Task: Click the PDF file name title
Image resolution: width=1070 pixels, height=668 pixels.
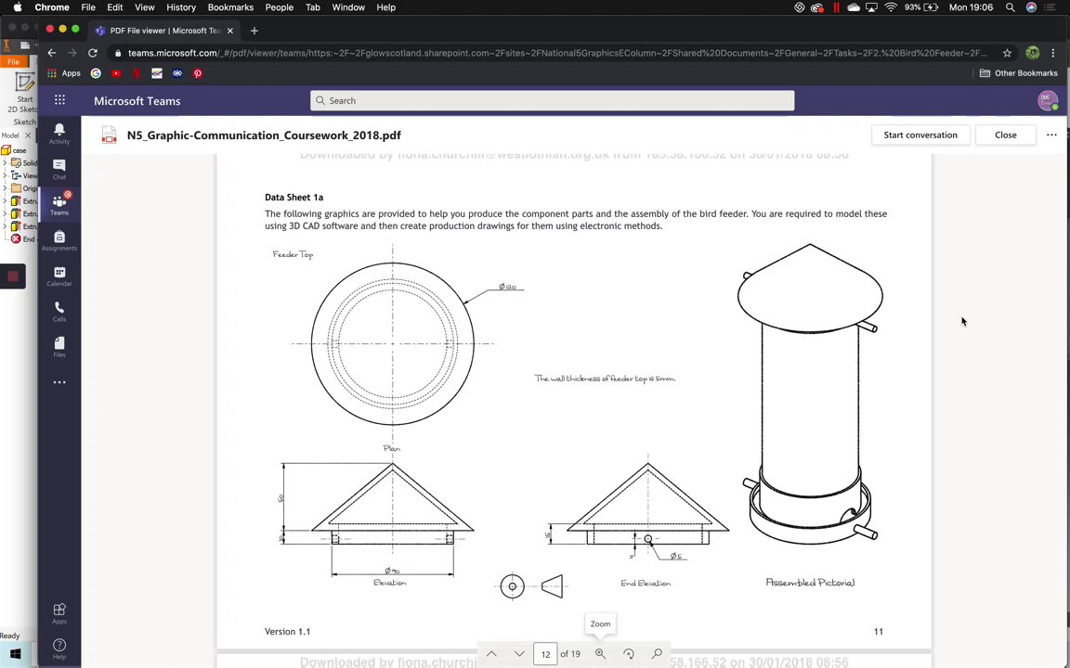Action: click(x=264, y=135)
